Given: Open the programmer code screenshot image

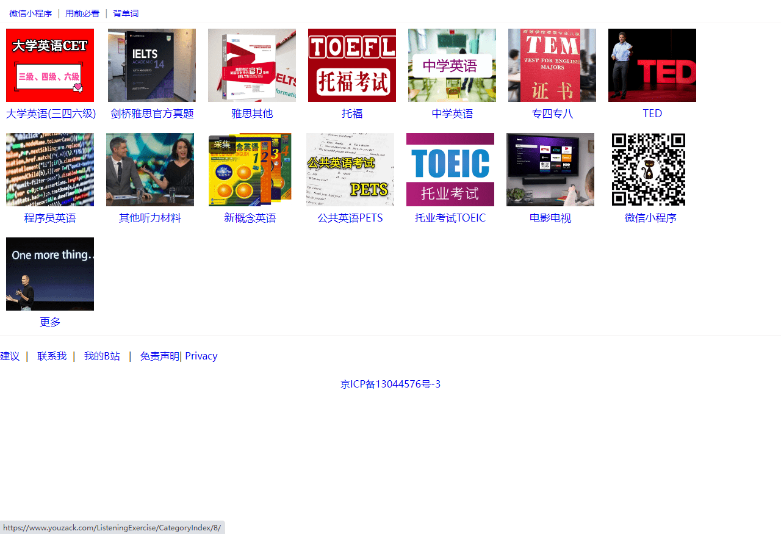Looking at the screenshot, I should [50, 170].
